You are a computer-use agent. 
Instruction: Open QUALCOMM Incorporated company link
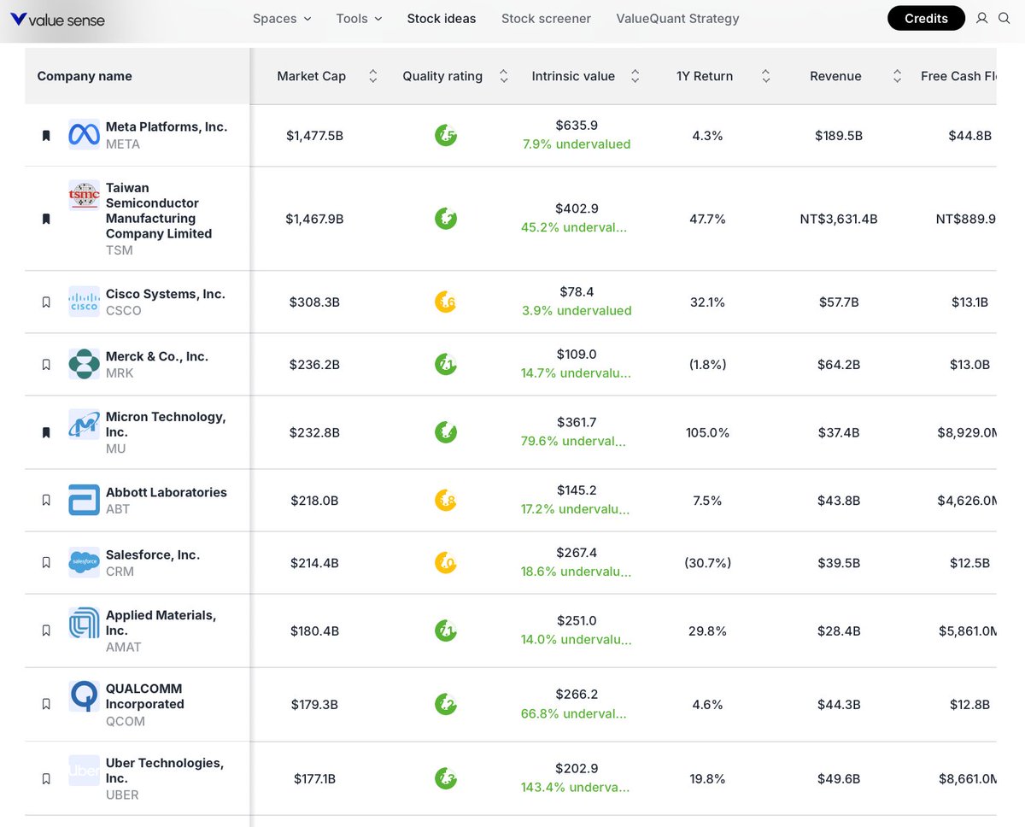coord(145,696)
